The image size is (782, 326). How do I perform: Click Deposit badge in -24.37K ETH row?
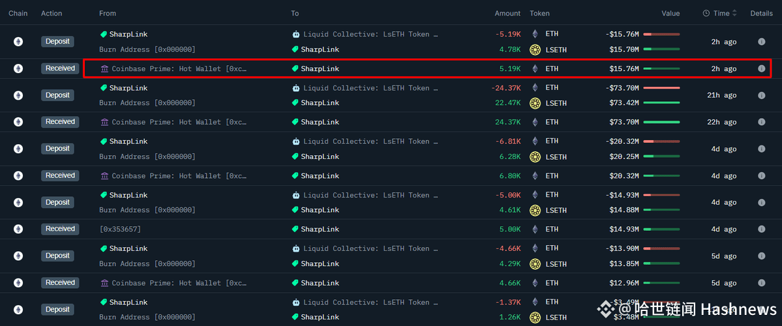pyautogui.click(x=57, y=95)
